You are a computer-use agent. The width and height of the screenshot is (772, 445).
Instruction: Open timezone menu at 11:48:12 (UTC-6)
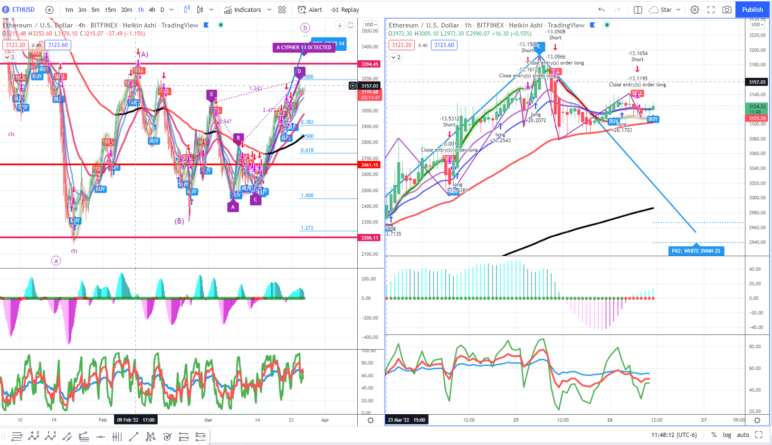click(674, 435)
